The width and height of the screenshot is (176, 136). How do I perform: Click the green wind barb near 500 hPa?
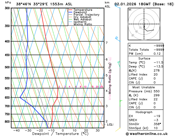pyautogui.click(x=119, y=64)
